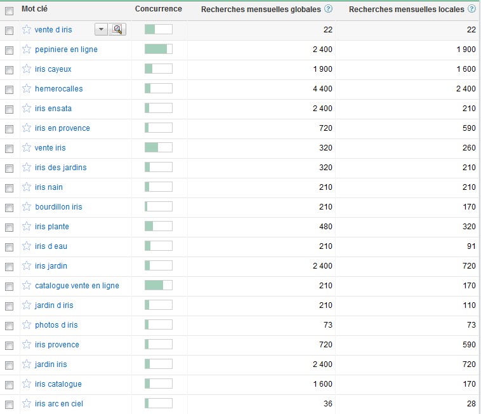Star the keyword 'vente iris'
This screenshot has height=414, width=481.
[27, 147]
